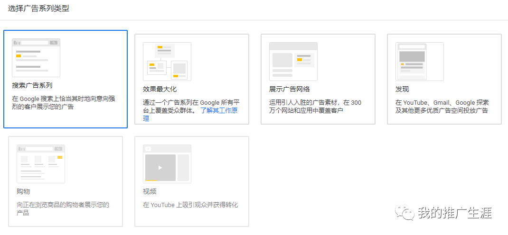Choose the 展示广告网络 illustration icon
Viewport: 508px width, 235px height.
click(x=293, y=62)
